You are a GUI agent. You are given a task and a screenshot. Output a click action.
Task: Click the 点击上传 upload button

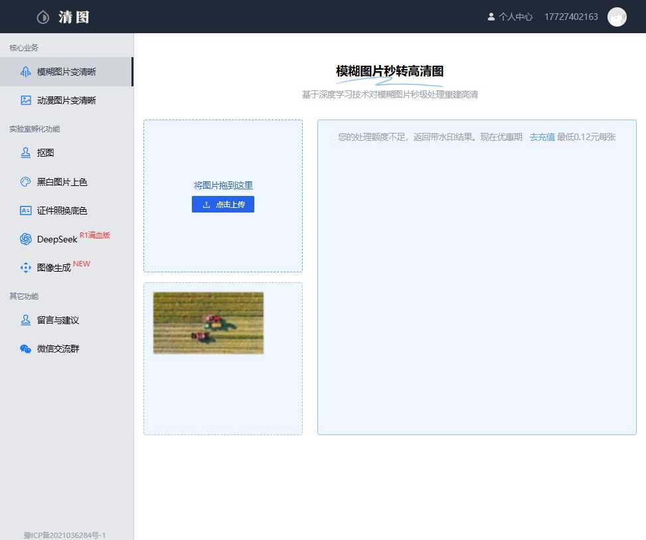coord(222,204)
